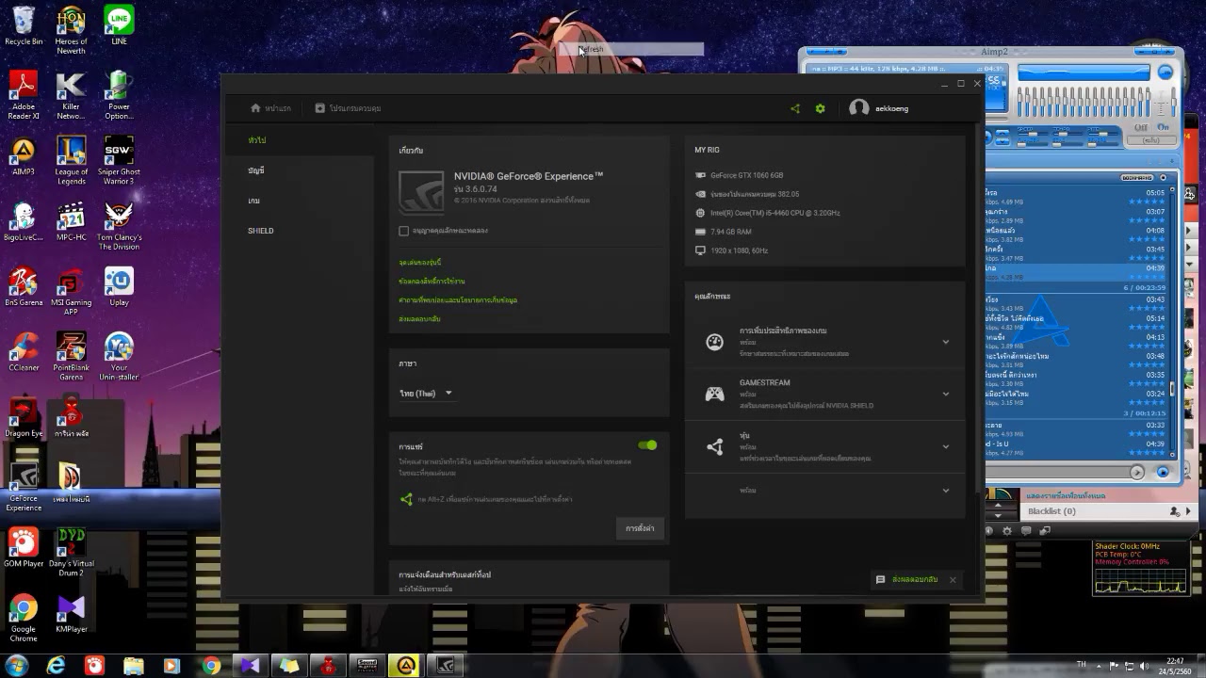Click the speedometer optimization icon
The height and width of the screenshot is (678, 1206).
pyautogui.click(x=715, y=342)
